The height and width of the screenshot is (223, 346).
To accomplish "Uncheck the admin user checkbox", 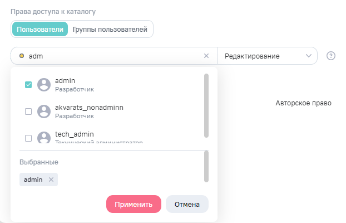I will click(x=28, y=85).
